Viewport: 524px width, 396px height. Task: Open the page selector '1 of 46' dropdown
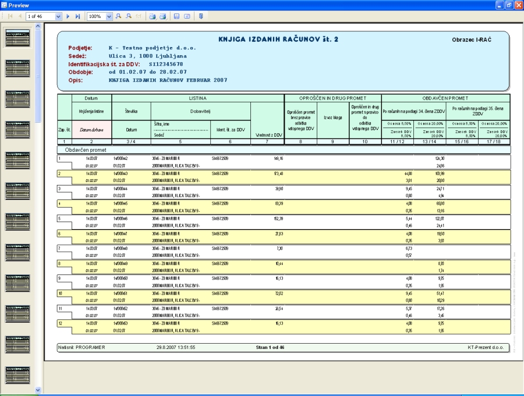[x=58, y=16]
